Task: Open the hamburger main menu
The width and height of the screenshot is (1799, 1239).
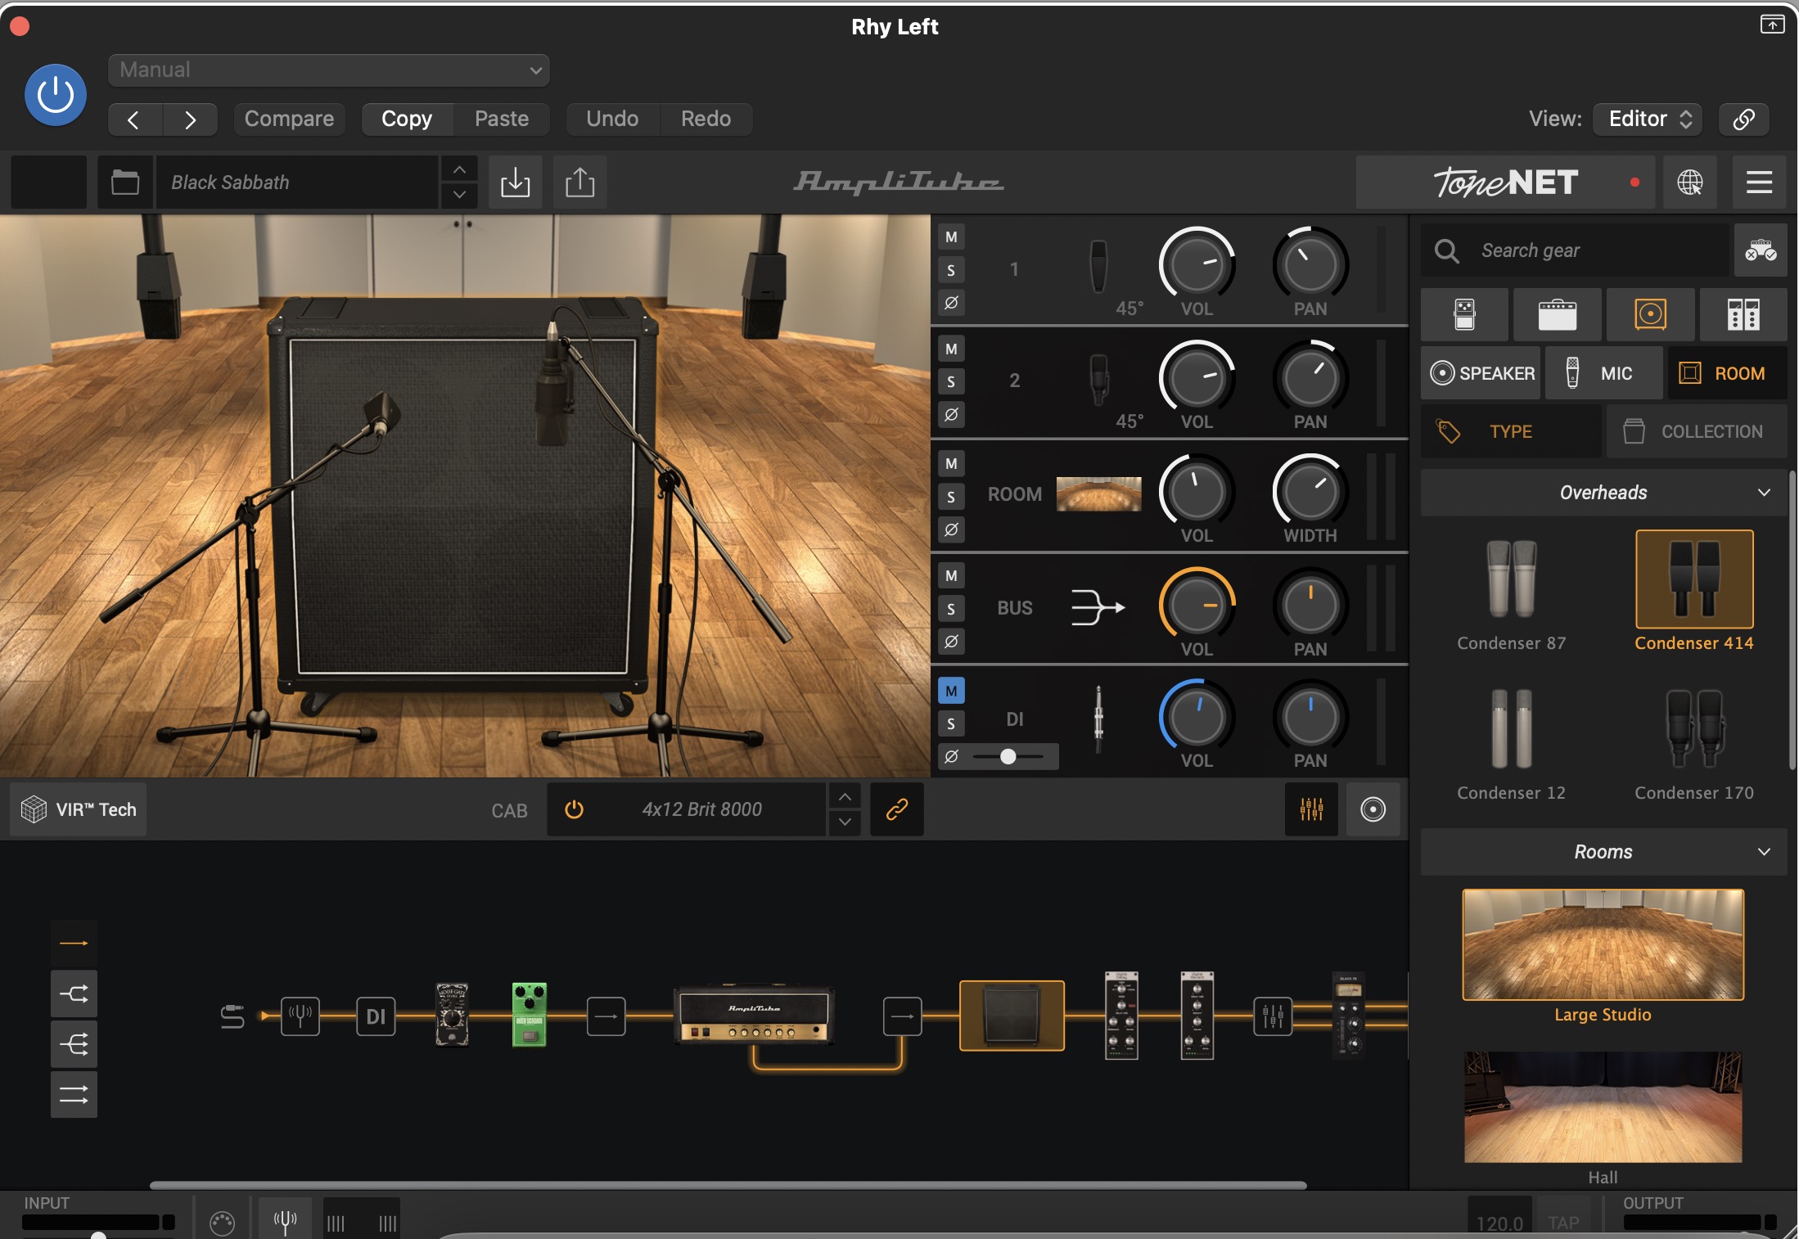Action: pyautogui.click(x=1759, y=182)
